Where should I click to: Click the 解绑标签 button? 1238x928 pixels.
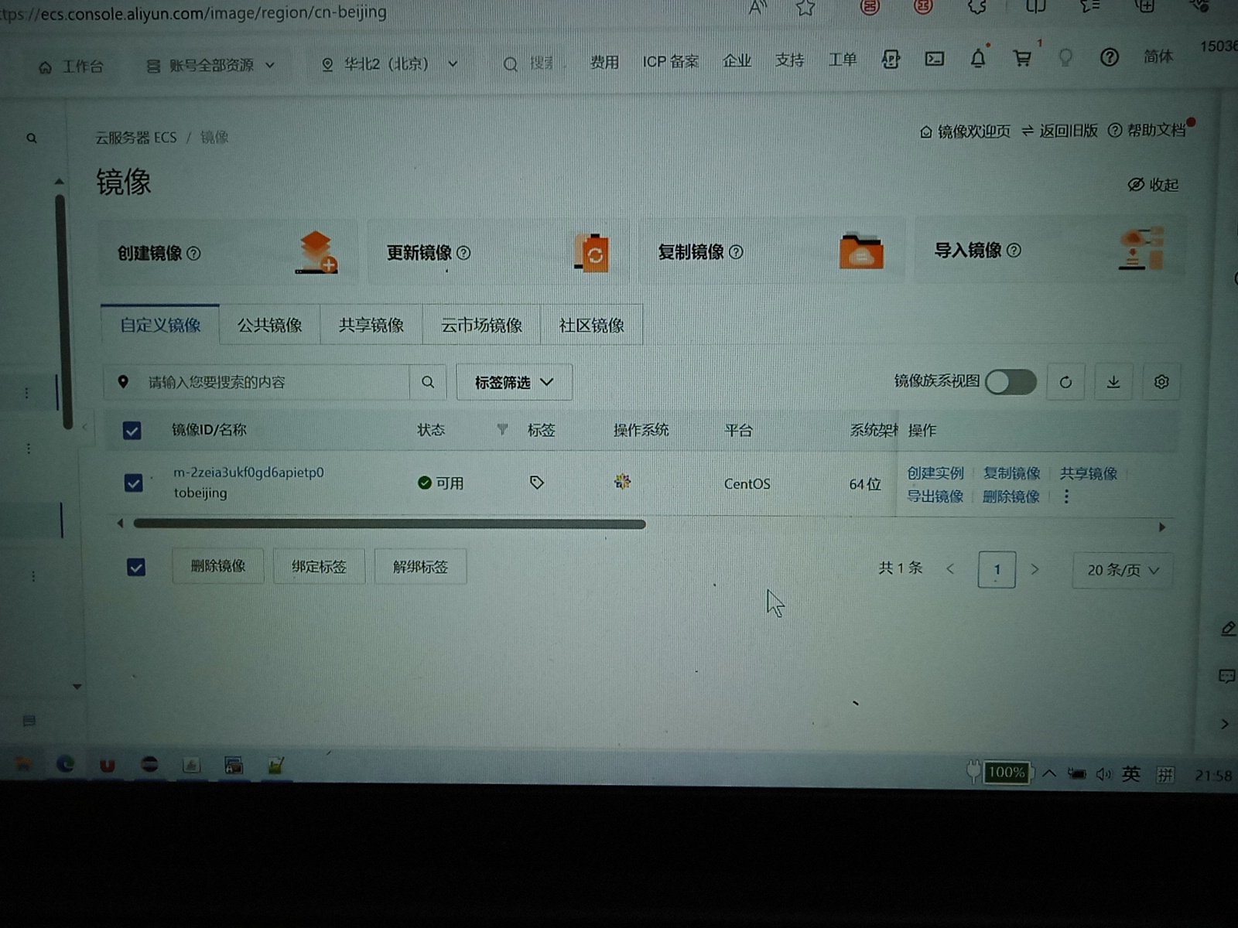tap(420, 567)
